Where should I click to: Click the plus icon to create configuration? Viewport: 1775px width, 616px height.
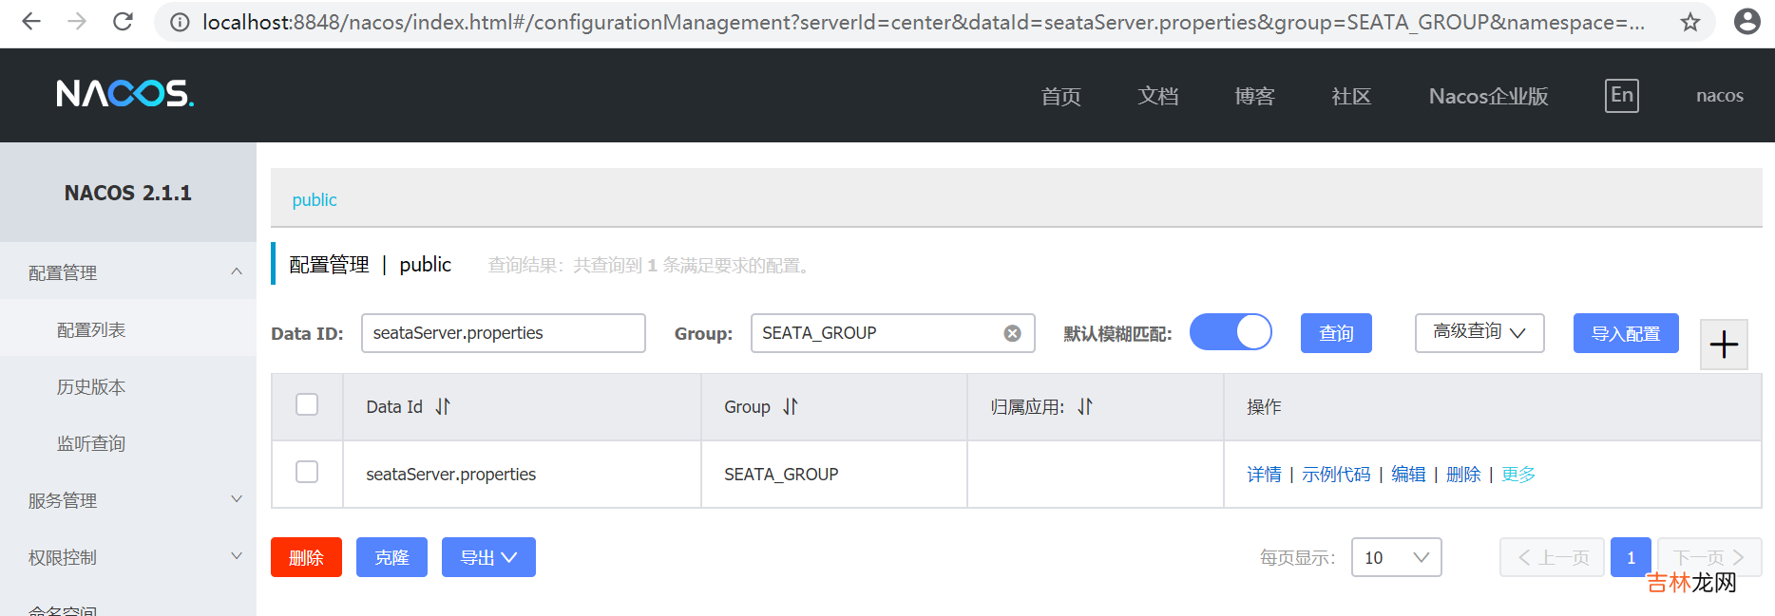point(1723,345)
